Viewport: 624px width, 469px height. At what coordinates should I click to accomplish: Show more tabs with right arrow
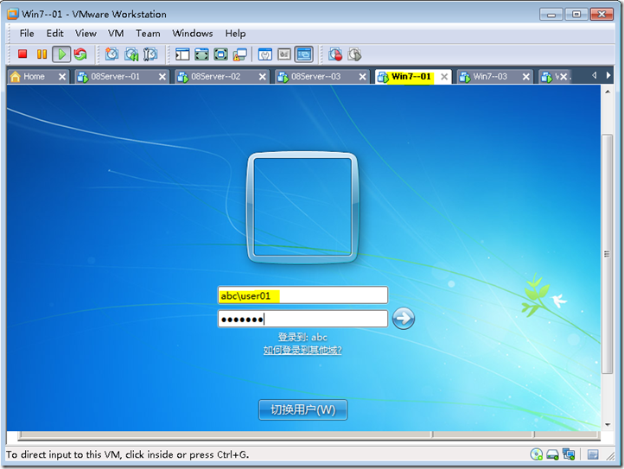point(608,75)
